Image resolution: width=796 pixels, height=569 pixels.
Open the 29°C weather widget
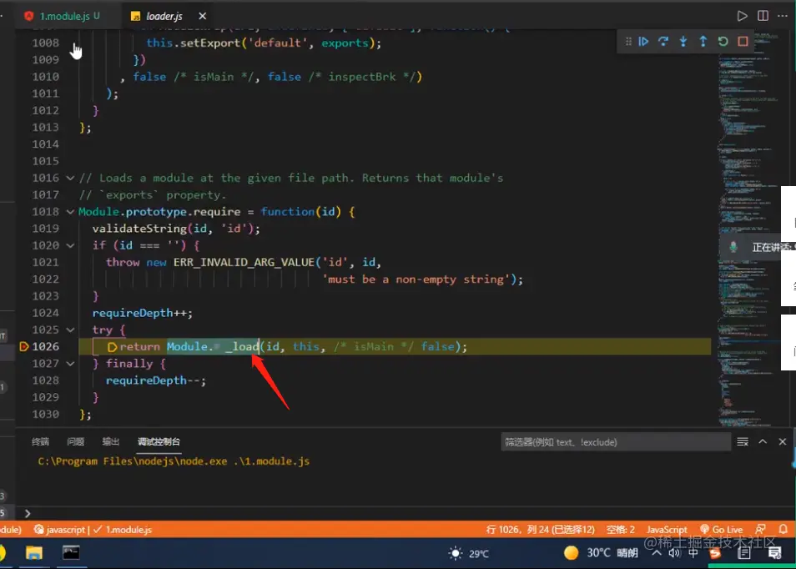click(x=469, y=553)
